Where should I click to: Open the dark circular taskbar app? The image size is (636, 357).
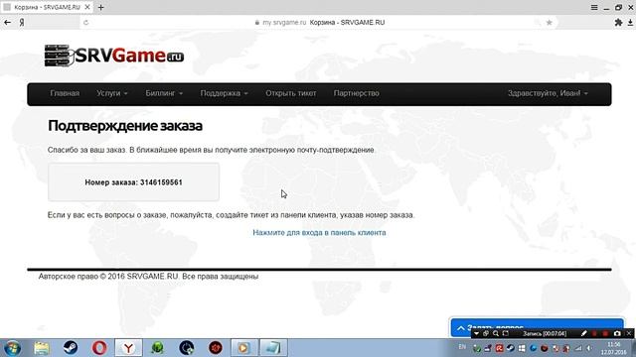pyautogui.click(x=187, y=348)
